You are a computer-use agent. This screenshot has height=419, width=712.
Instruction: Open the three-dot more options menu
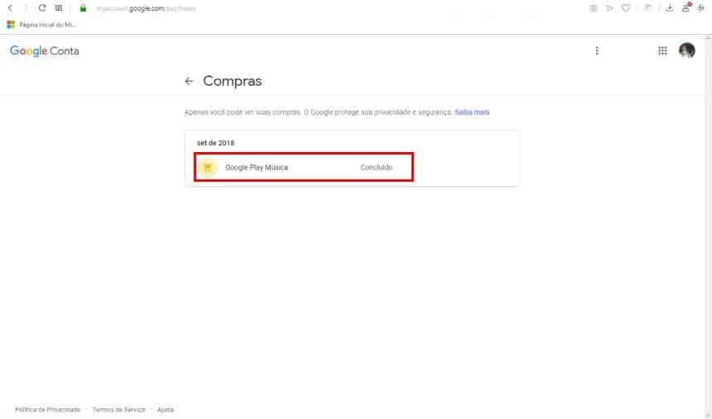click(597, 50)
